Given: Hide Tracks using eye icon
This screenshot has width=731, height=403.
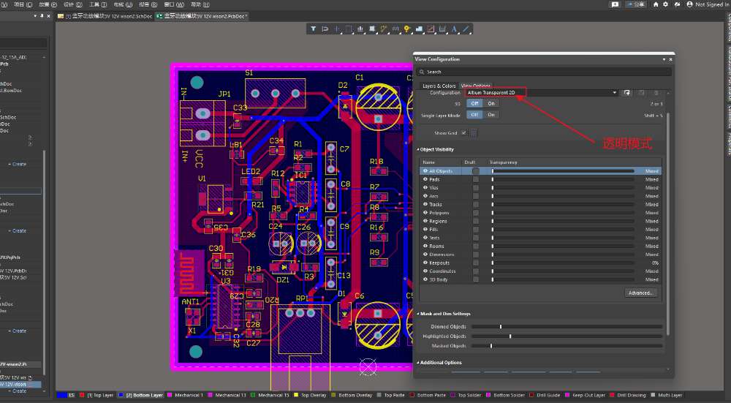Looking at the screenshot, I should click(425, 204).
